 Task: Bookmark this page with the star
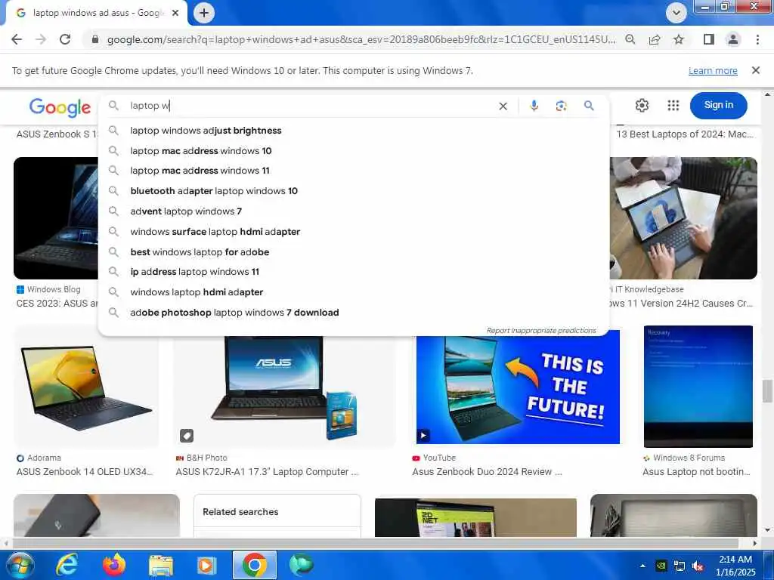click(x=679, y=39)
